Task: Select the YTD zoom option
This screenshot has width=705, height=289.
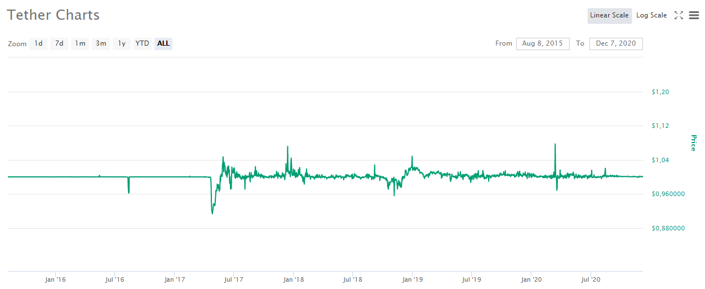Action: [143, 43]
